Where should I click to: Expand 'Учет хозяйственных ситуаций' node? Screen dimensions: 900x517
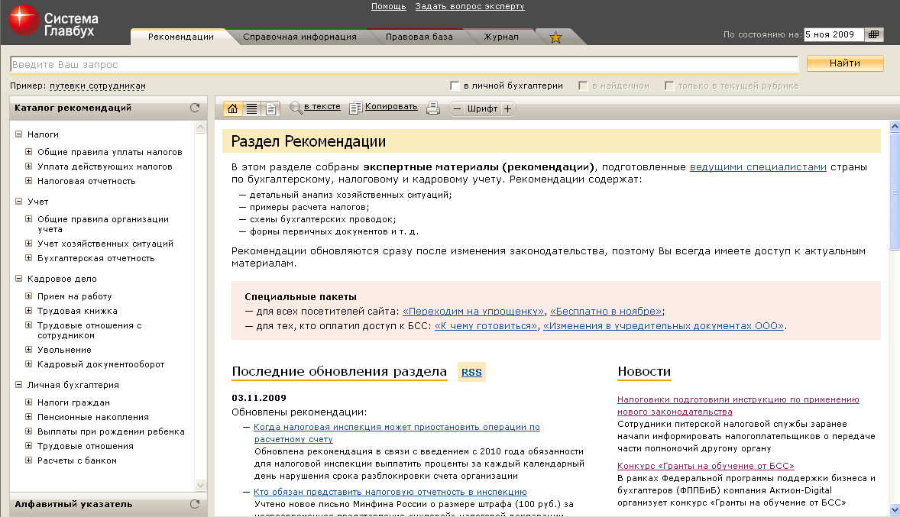coord(29,243)
